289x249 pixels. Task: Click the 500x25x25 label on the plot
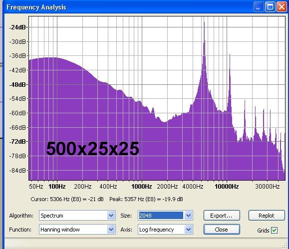point(92,149)
